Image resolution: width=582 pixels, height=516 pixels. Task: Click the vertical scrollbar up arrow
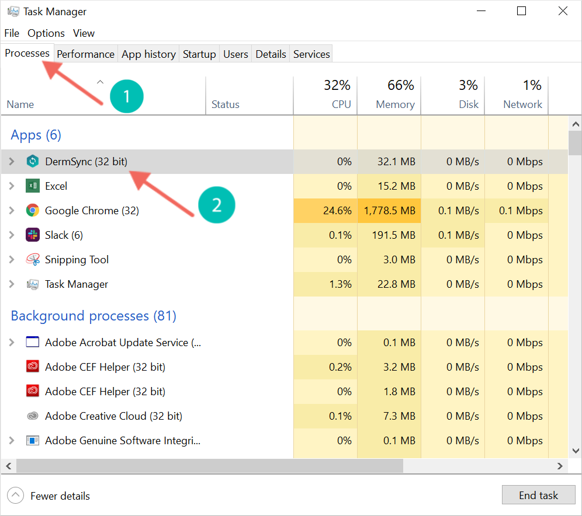coord(576,124)
